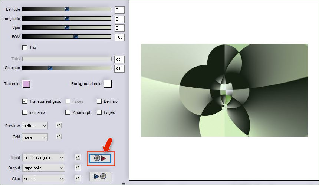Image resolution: width=319 pixels, height=185 pixels.
Task: Click the Sharpen value field showing 30
Action: point(119,68)
